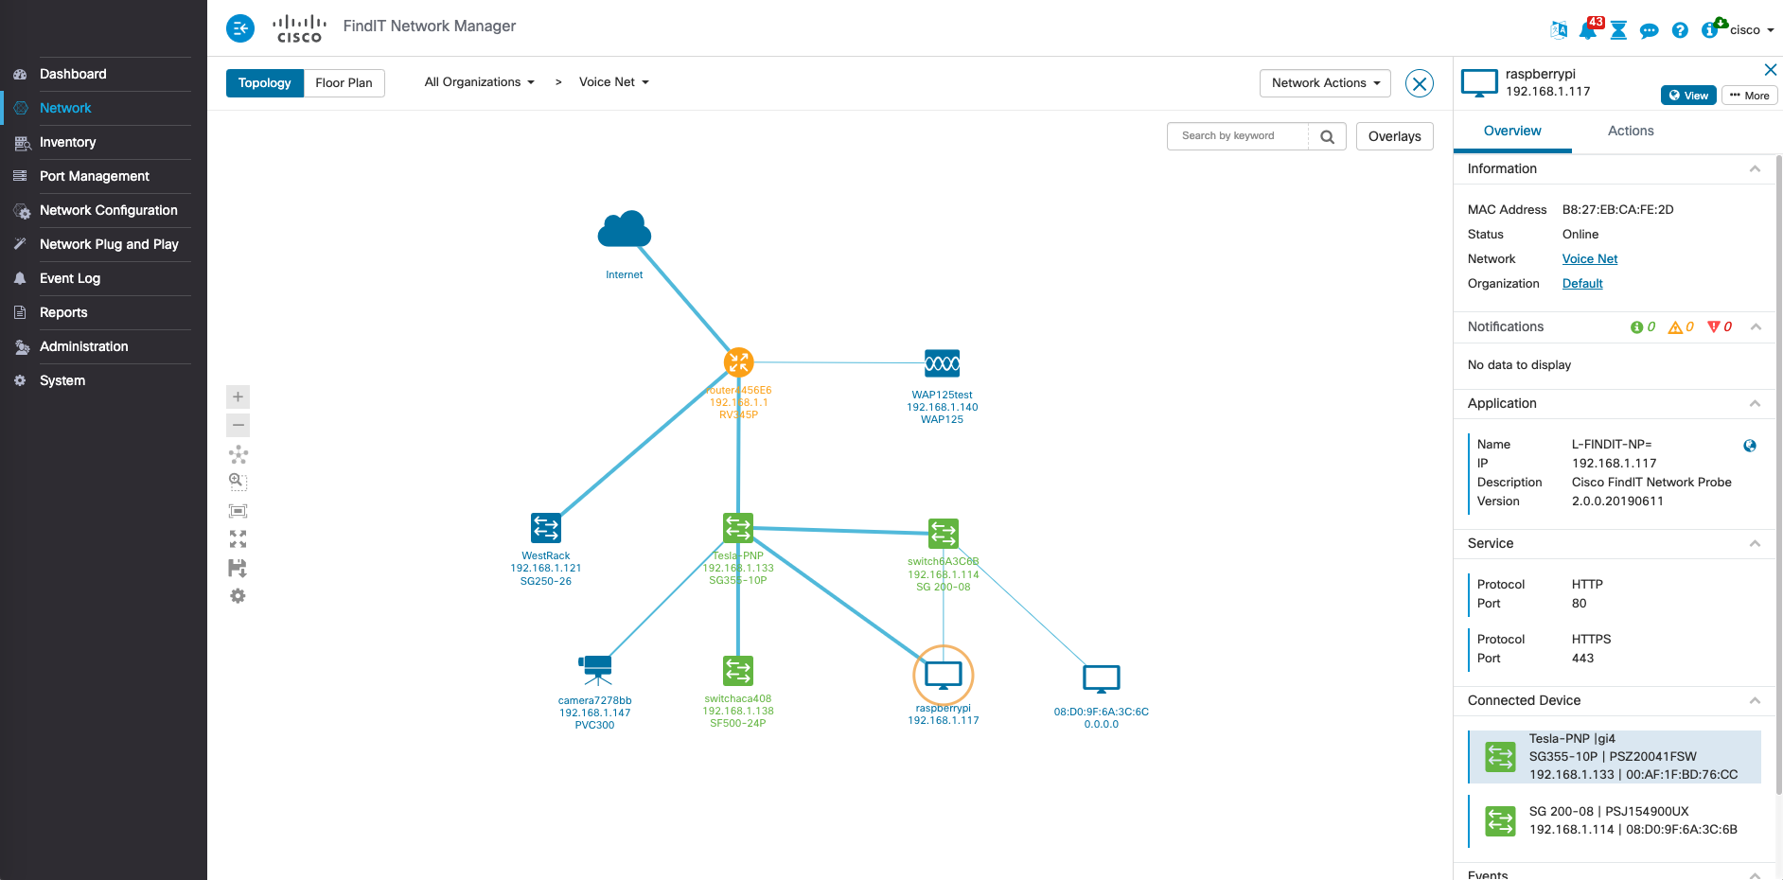Collapse the Information section
This screenshot has height=880, width=1783.
click(x=1755, y=169)
